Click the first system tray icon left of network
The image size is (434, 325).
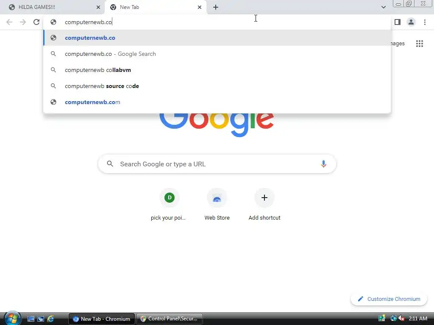(382, 319)
